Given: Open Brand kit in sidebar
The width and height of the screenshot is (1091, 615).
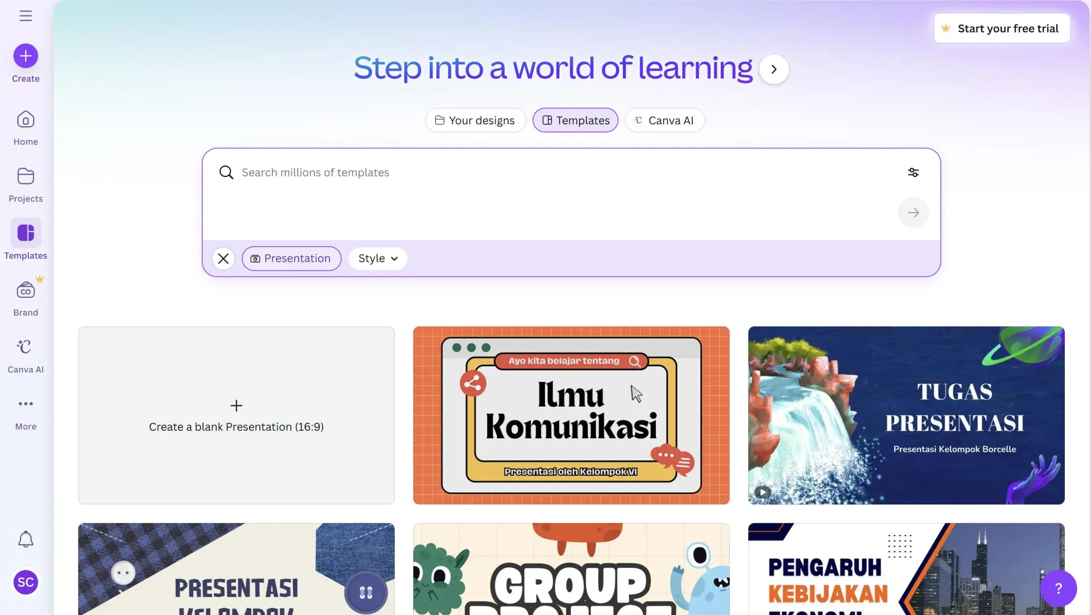Looking at the screenshot, I should pyautogui.click(x=26, y=298).
